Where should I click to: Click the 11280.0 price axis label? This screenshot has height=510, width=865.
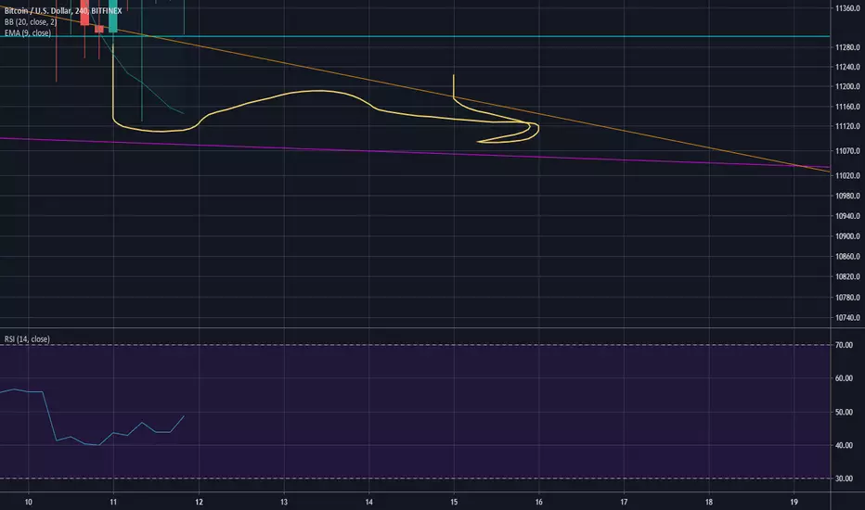click(x=847, y=47)
